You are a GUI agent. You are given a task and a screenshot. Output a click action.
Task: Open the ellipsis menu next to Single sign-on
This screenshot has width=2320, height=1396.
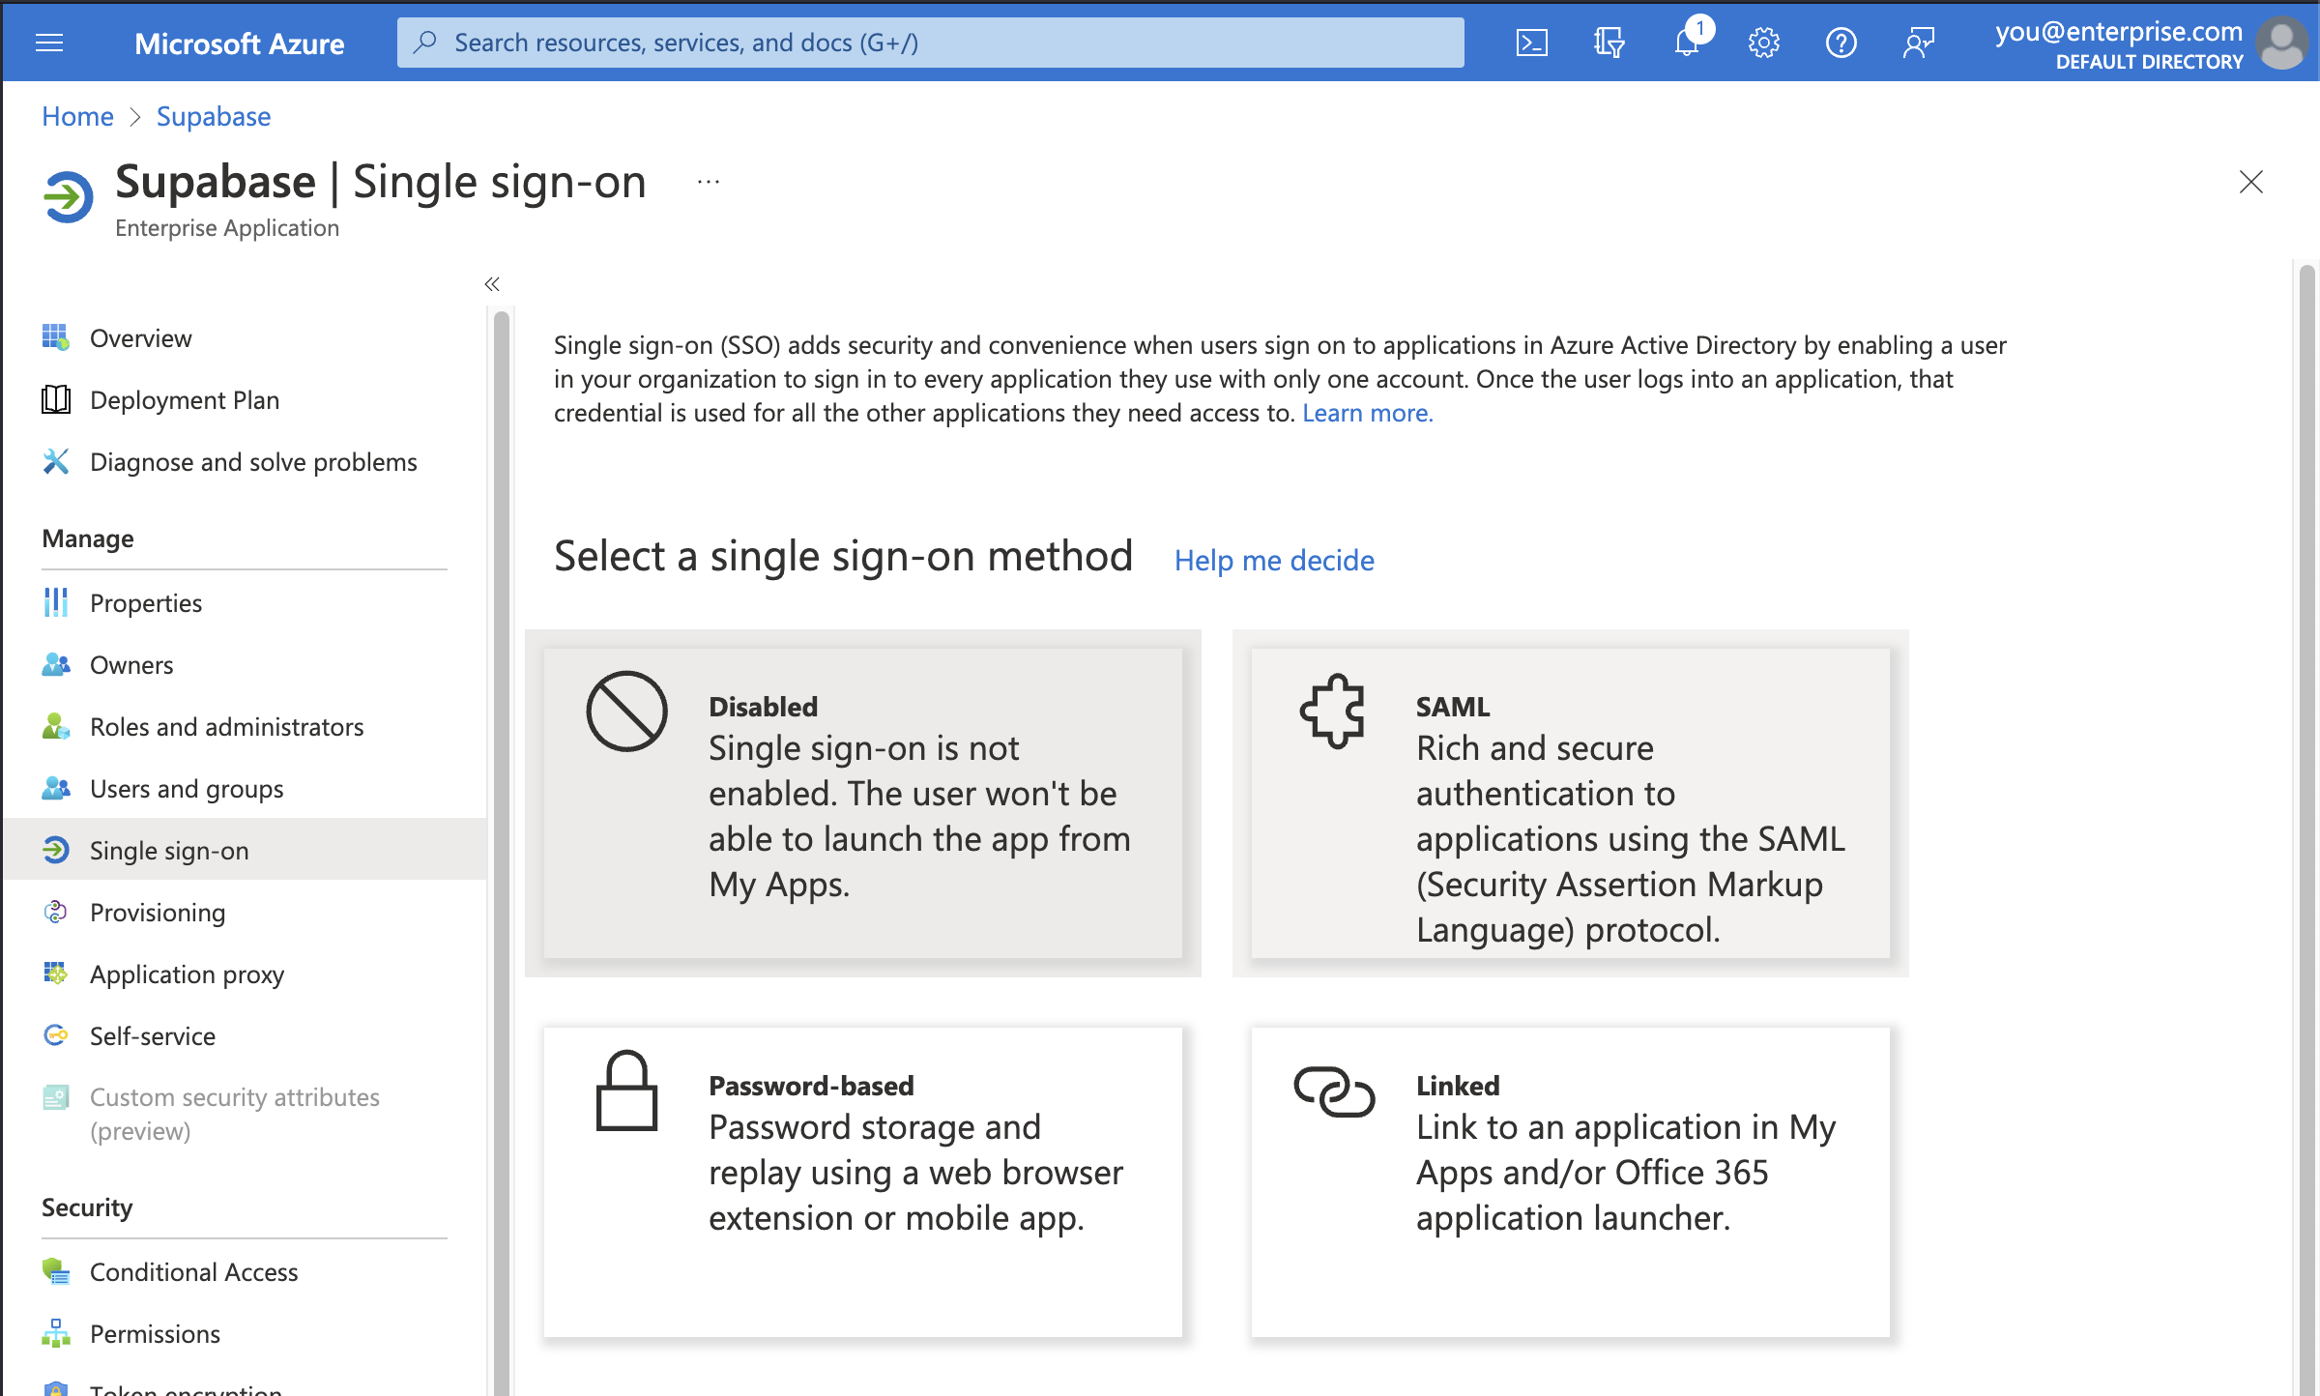click(x=709, y=181)
